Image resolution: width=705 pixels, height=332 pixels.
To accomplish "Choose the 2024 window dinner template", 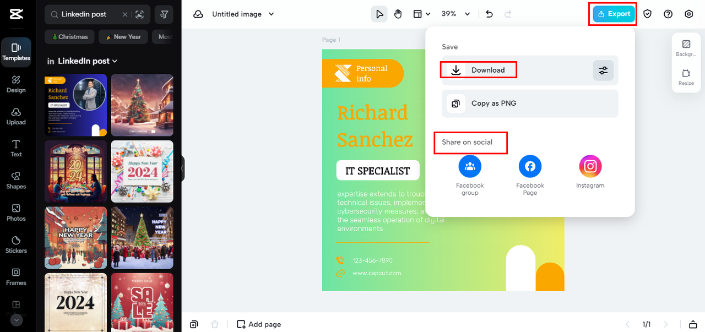I will [x=75, y=171].
